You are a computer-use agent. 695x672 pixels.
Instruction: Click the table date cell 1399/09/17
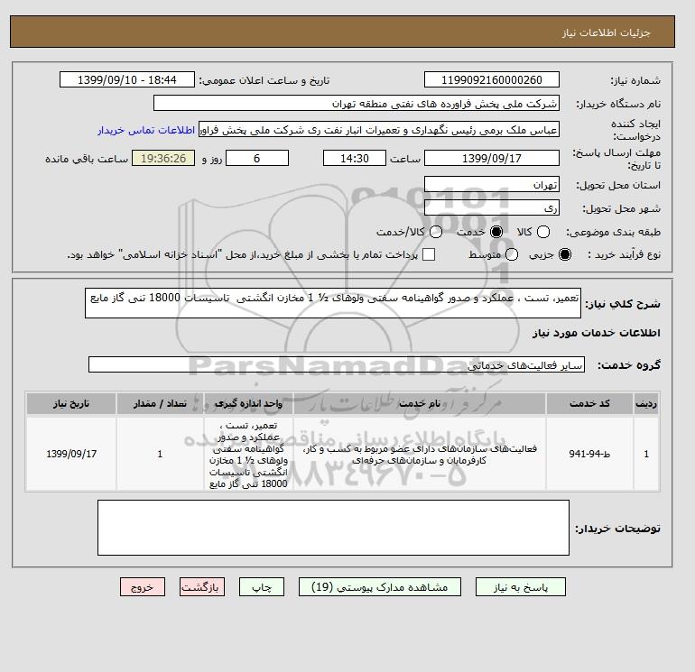(x=71, y=454)
